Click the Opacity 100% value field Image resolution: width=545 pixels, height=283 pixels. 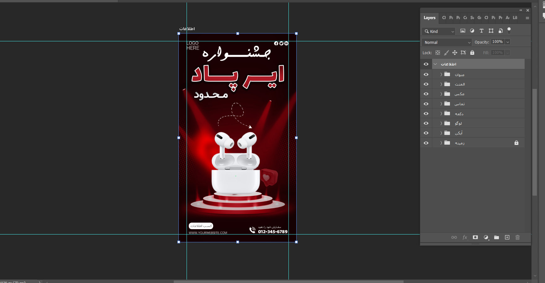click(497, 42)
